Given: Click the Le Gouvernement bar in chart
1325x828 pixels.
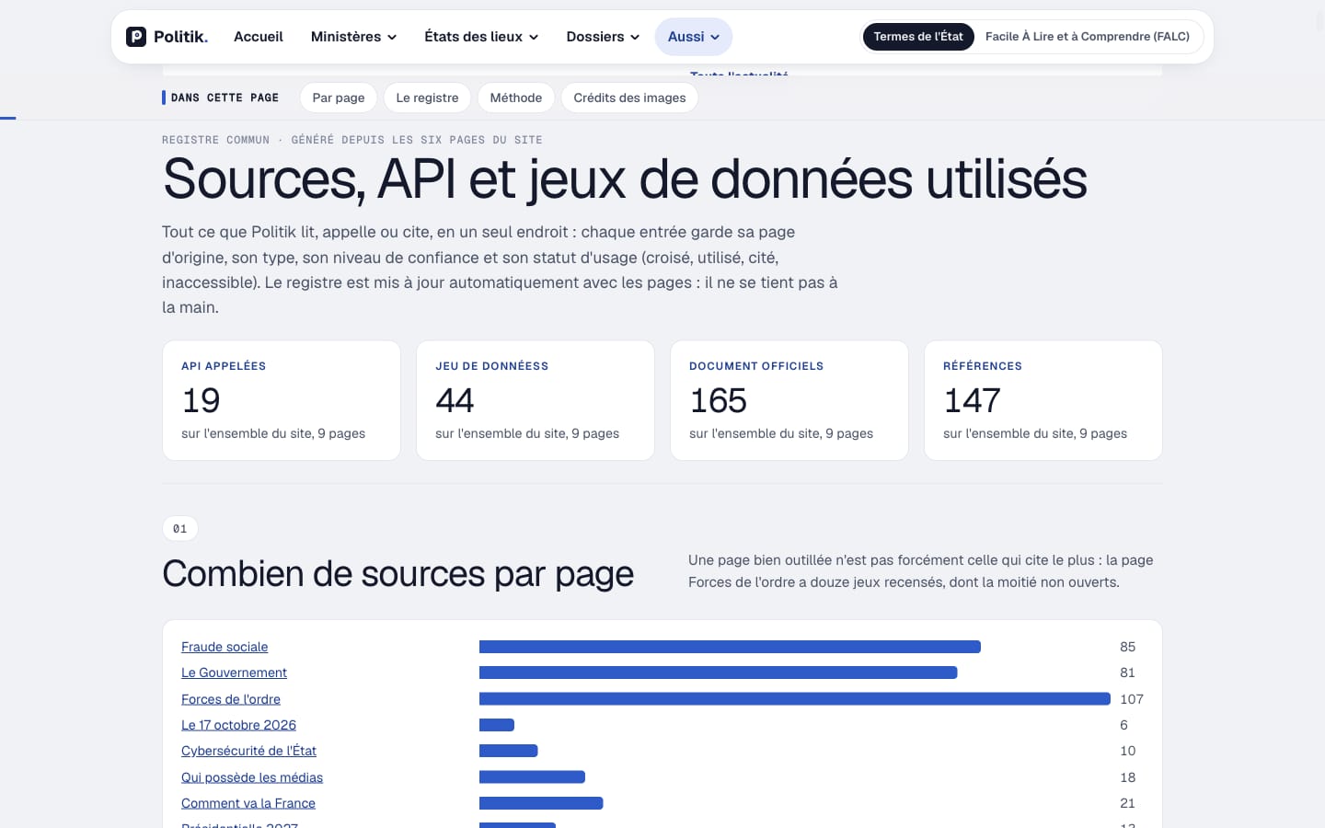Looking at the screenshot, I should pyautogui.click(x=719, y=673).
